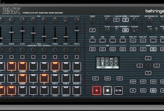Switch the filter to HPF mode
The height and width of the screenshot is (111, 164).
(x=116, y=20)
